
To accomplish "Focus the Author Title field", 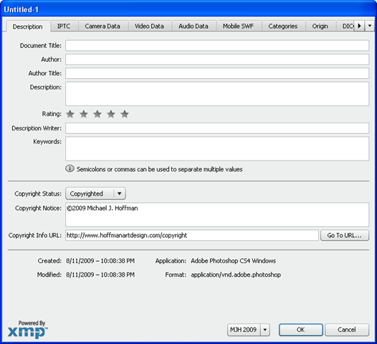I will (217, 73).
